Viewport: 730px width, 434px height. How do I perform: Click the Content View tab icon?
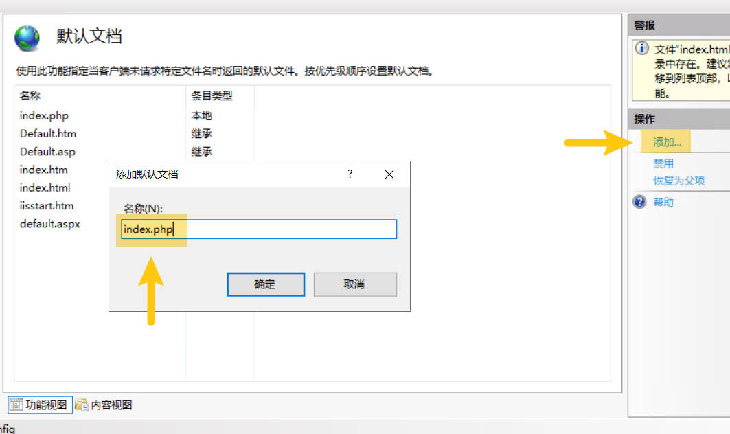pos(82,404)
